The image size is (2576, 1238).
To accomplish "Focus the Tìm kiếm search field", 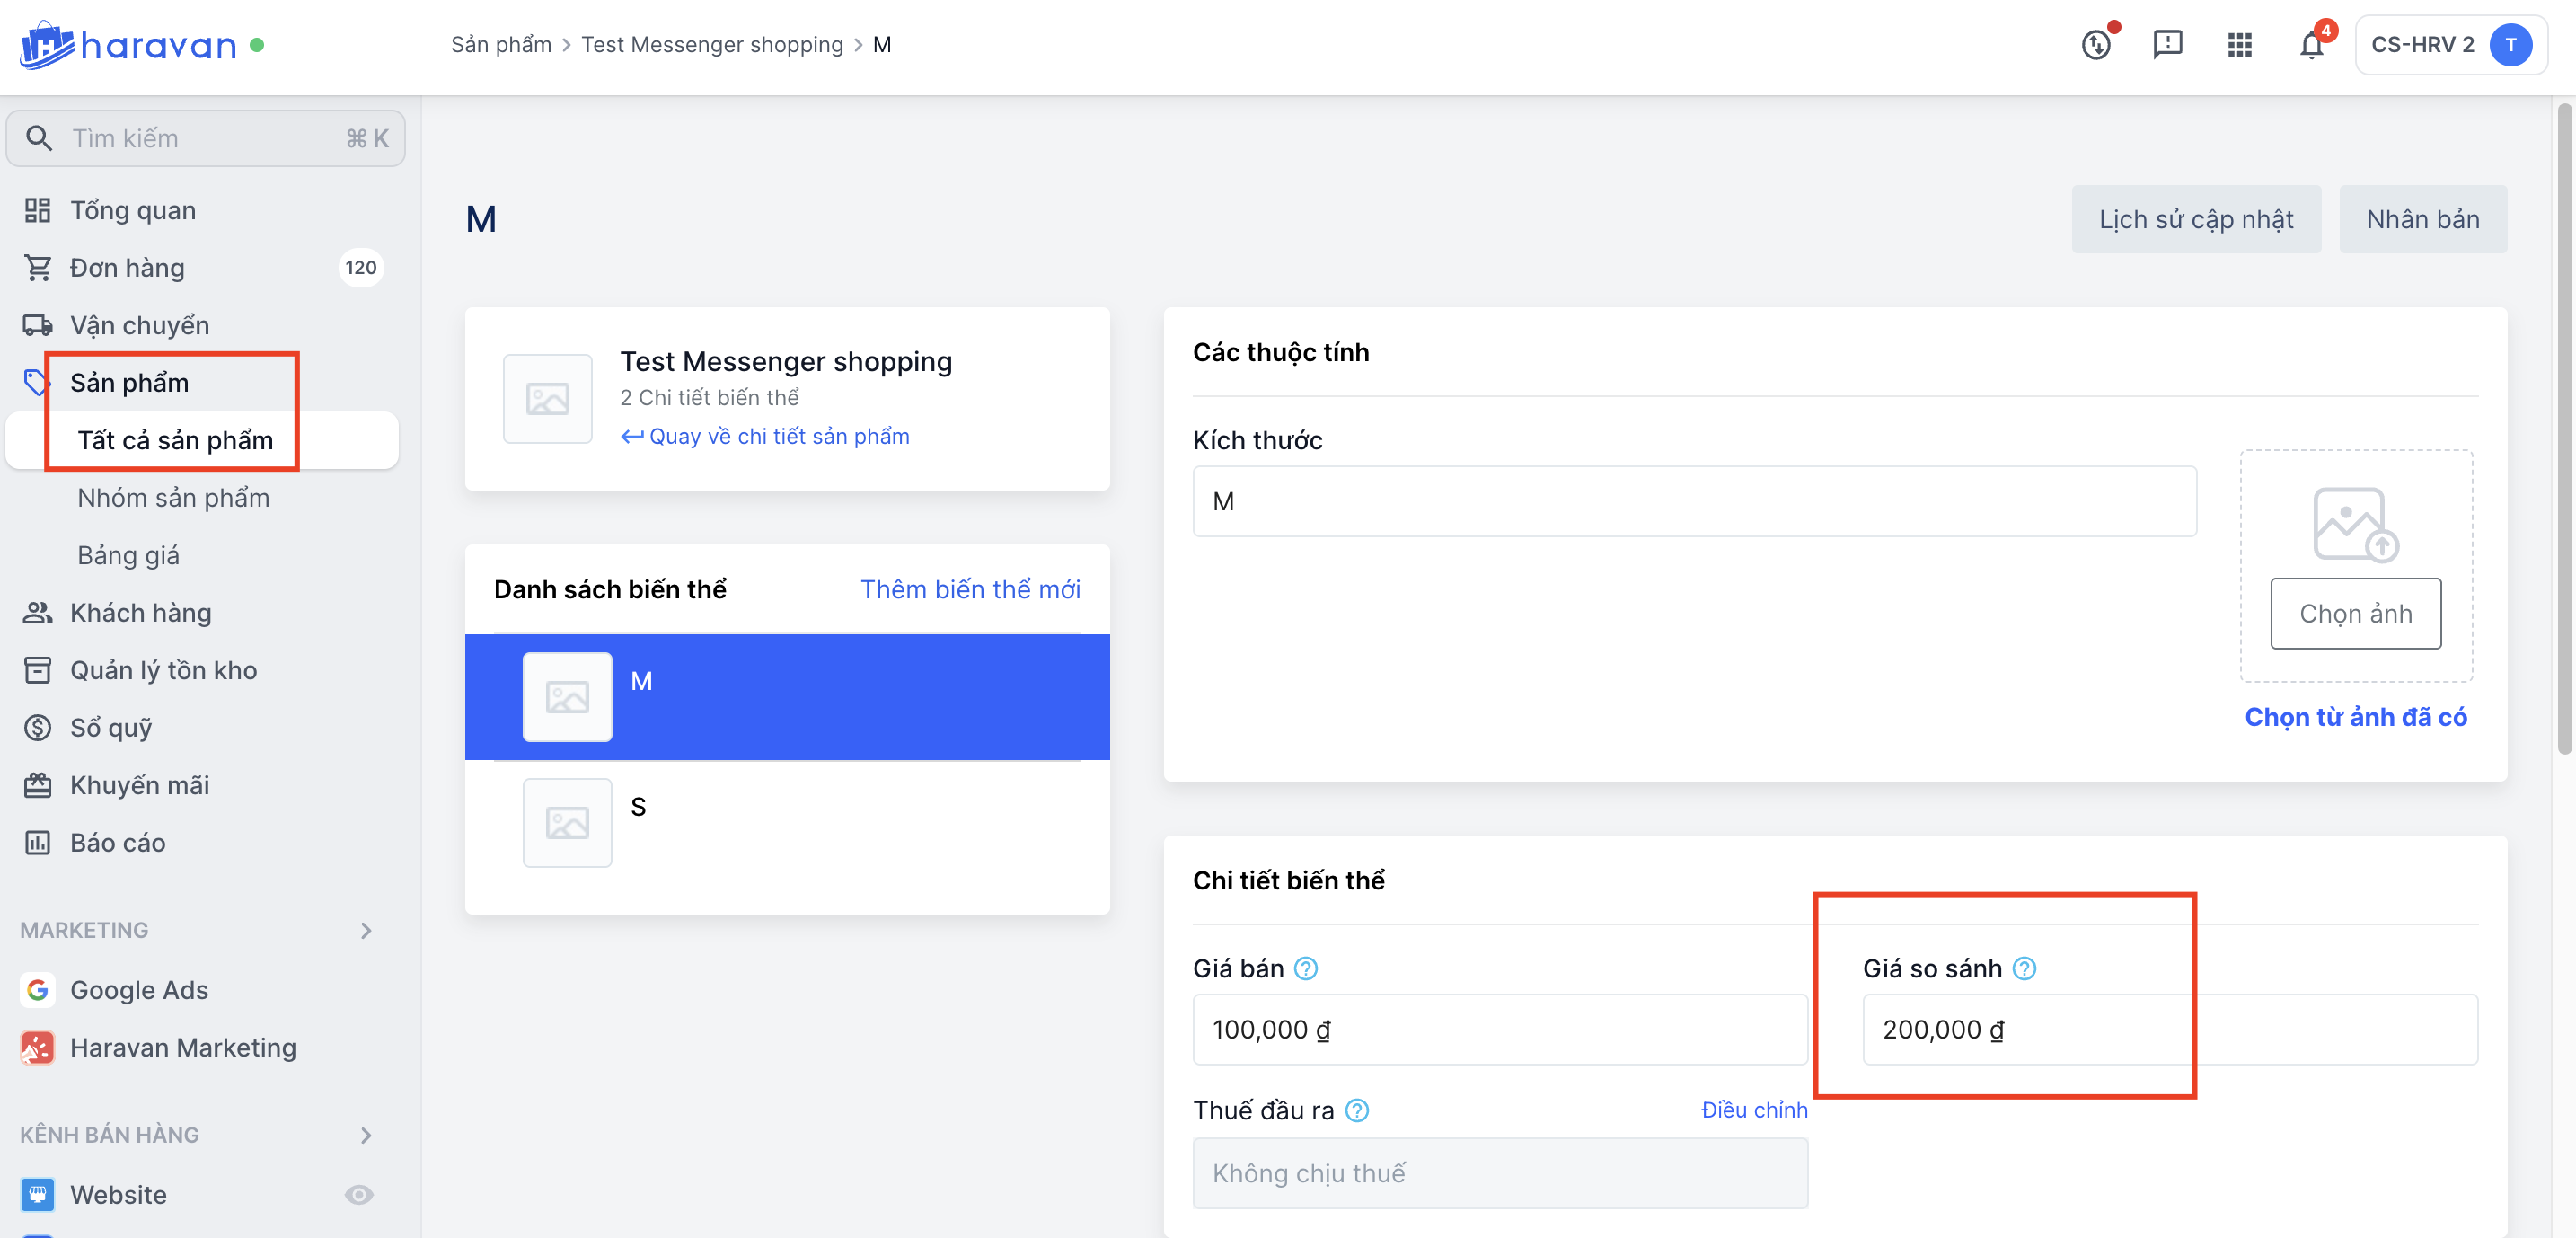I will (x=205, y=138).
